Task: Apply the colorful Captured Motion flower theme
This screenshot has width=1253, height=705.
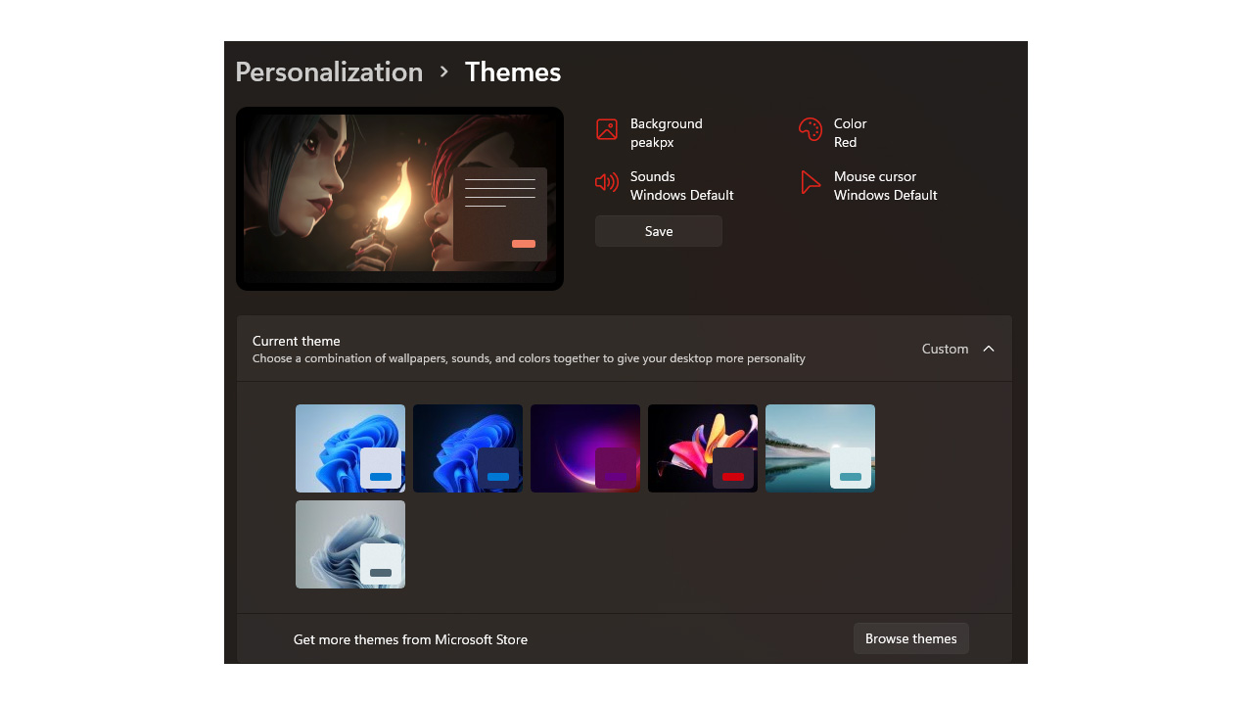Action: pyautogui.click(x=703, y=448)
